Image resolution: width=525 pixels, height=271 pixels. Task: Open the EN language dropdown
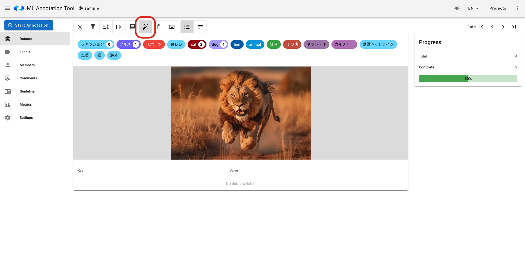coord(473,8)
